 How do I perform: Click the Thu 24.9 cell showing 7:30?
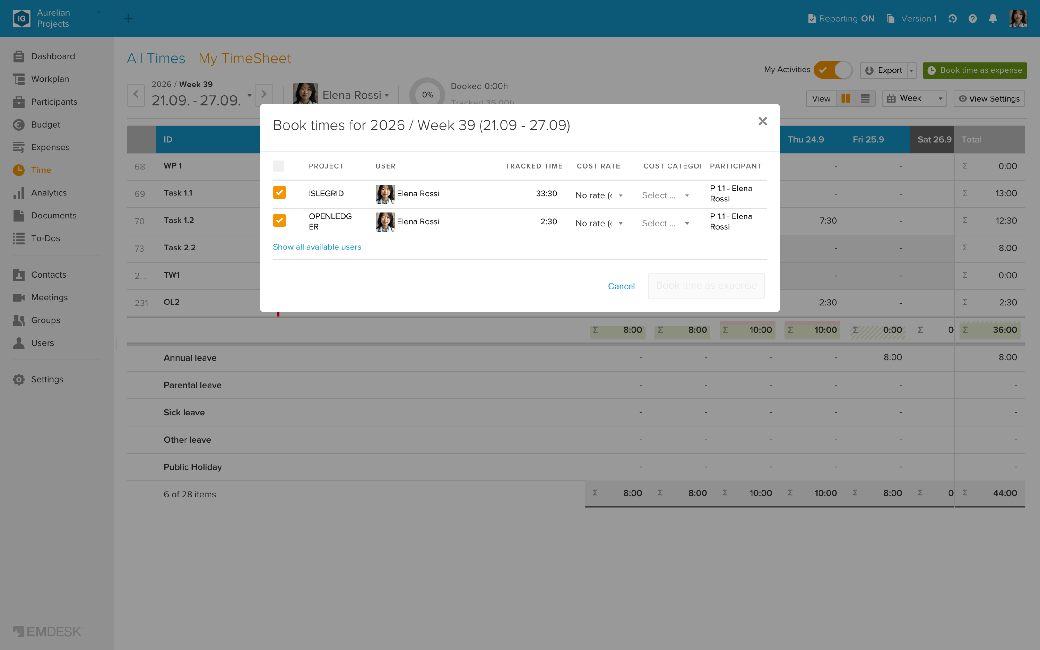tap(828, 220)
